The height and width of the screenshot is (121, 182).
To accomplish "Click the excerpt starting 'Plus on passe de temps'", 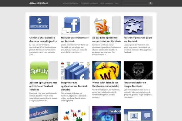I will [x=74, y=97].
